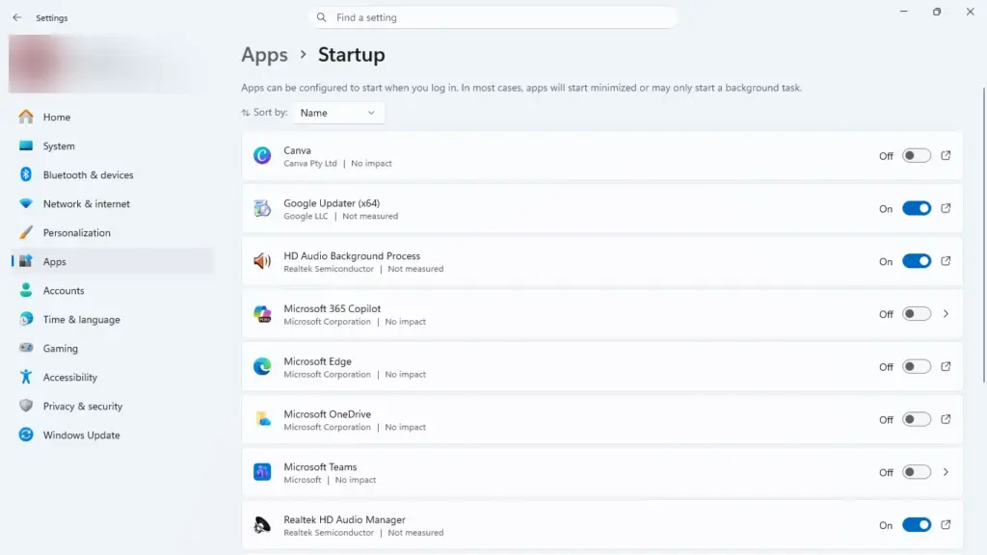Click the "Google LLC" publisher text
Image resolution: width=987 pixels, height=555 pixels.
(x=306, y=216)
